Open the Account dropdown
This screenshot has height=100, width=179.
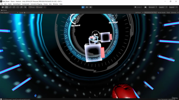coord(153,7)
